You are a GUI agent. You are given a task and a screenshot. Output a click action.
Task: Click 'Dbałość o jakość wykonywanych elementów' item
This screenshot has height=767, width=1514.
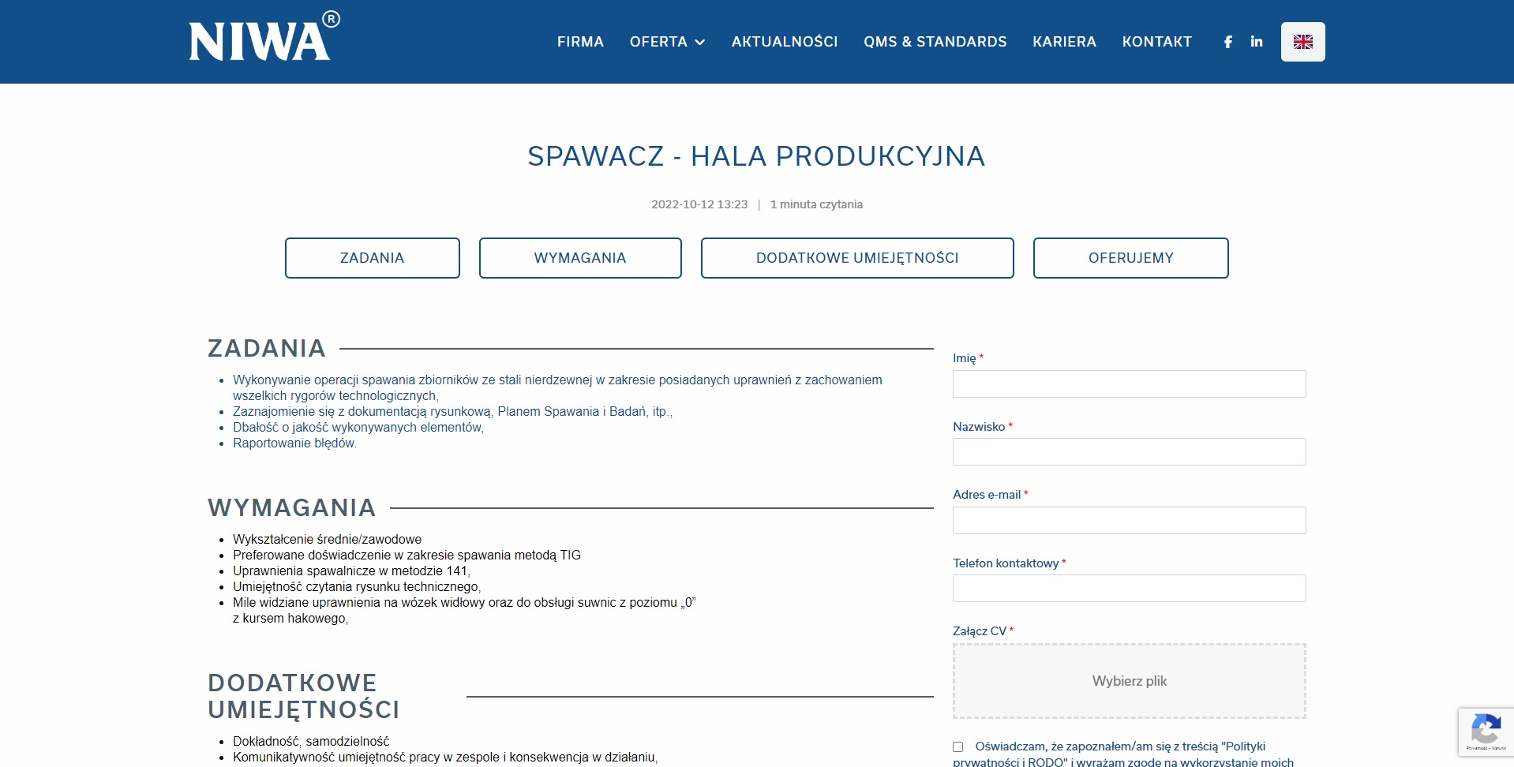(x=358, y=428)
